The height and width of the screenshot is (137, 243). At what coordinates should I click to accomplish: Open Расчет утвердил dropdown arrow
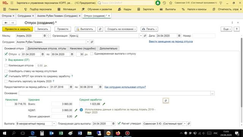pos(185,124)
